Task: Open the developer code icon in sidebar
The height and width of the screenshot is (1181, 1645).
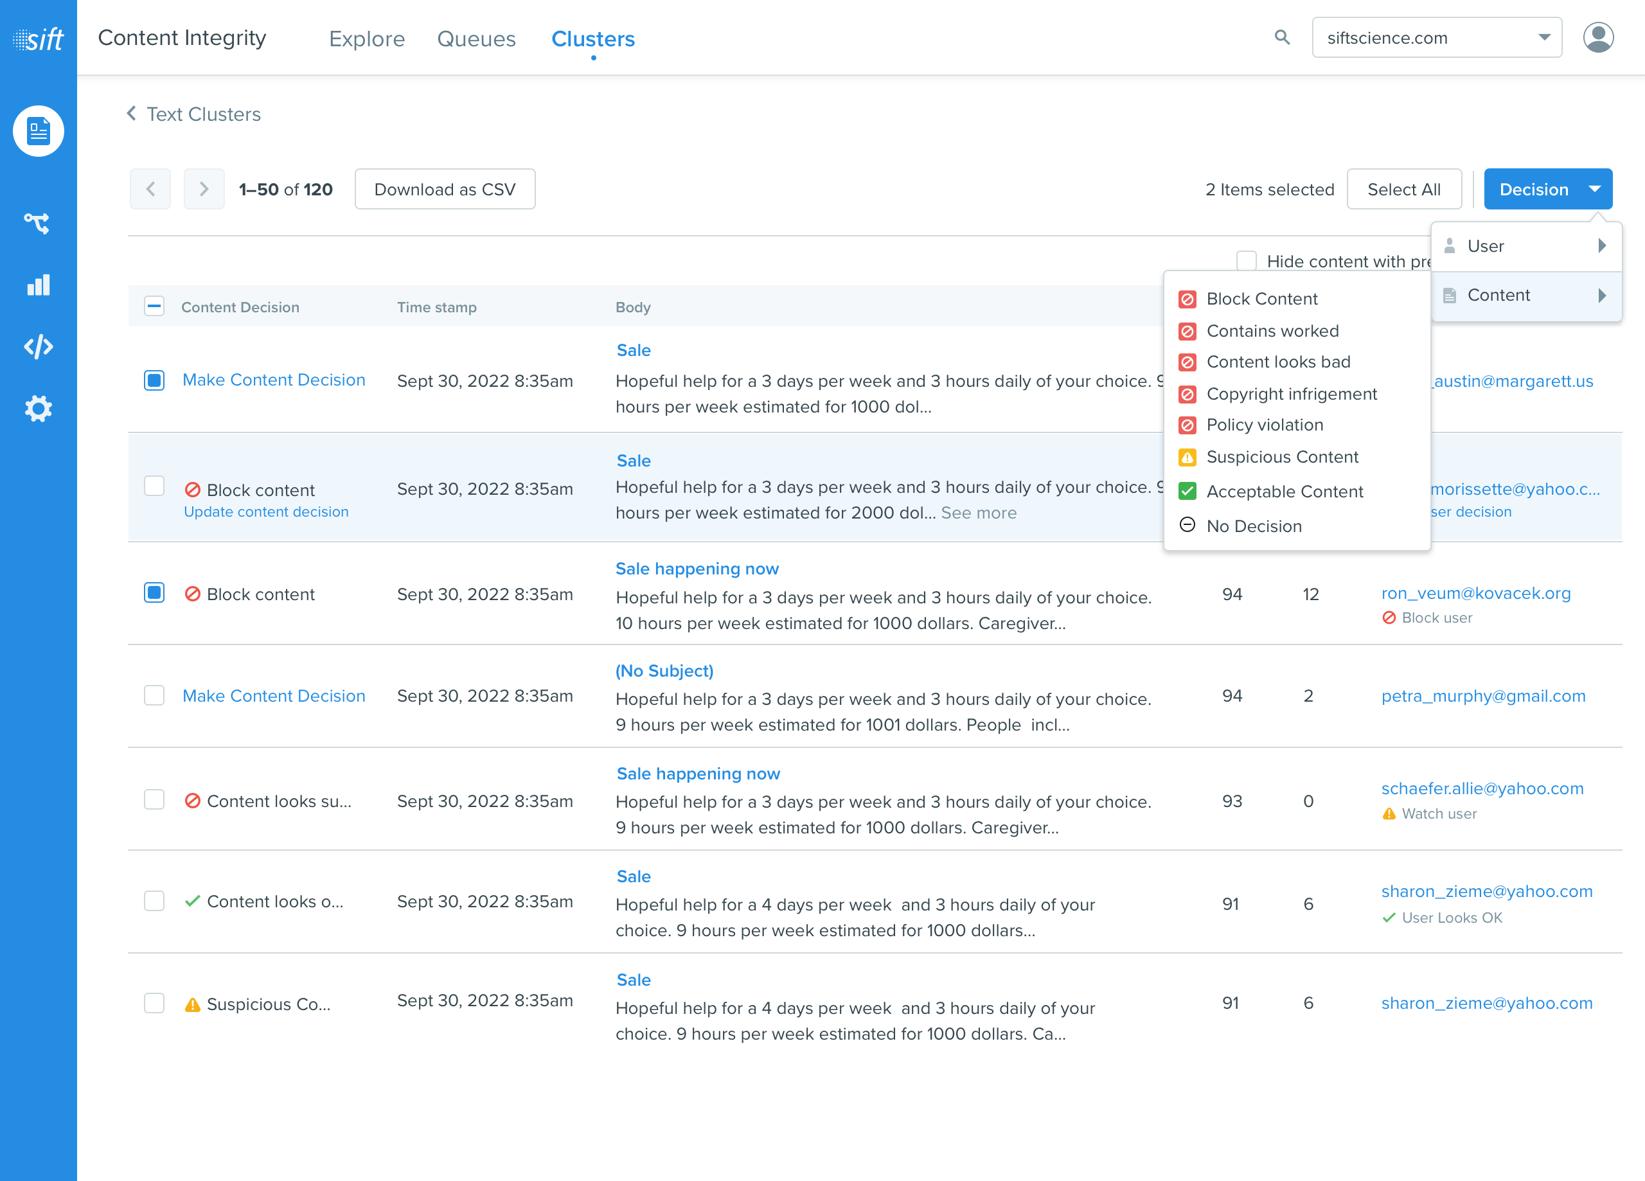Action: [39, 347]
